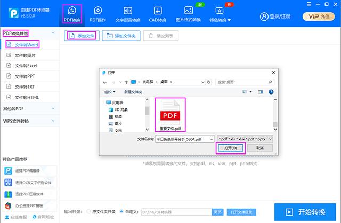This screenshot has width=341, height=223.
Task: Open the view options dropdown arrow
Action: pyautogui.click(x=251, y=92)
